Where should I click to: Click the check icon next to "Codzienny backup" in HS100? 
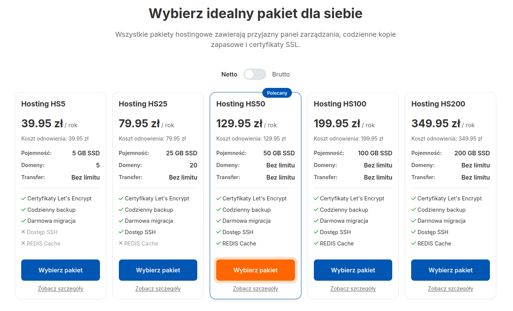pos(316,209)
